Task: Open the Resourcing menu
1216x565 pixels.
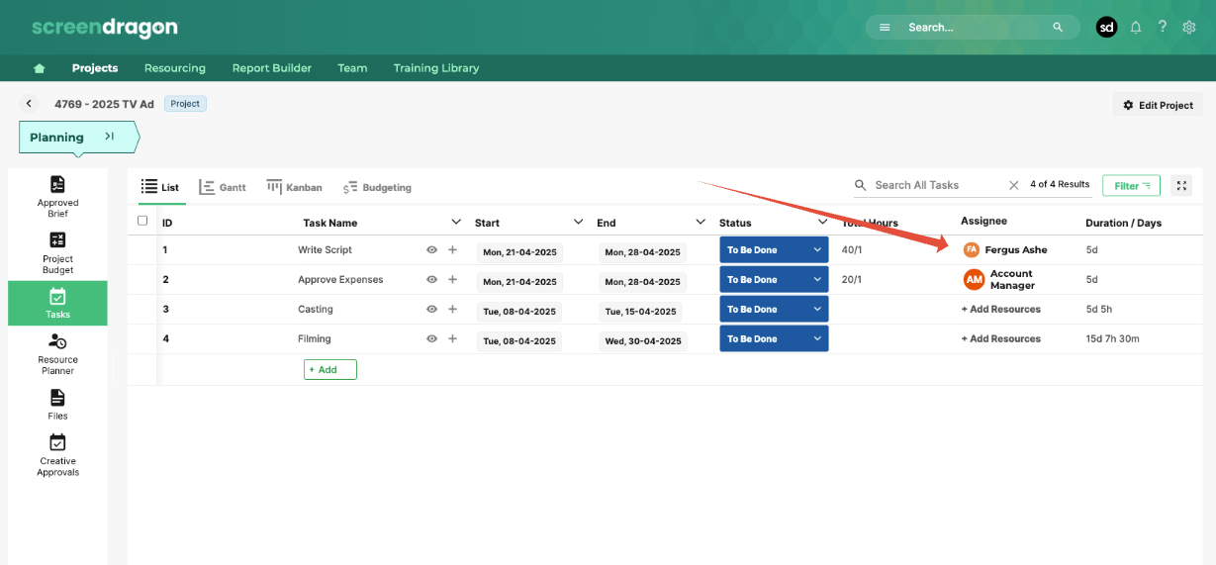Action: [175, 68]
